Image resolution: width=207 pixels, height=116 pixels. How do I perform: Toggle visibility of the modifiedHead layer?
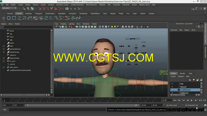tap(172, 90)
